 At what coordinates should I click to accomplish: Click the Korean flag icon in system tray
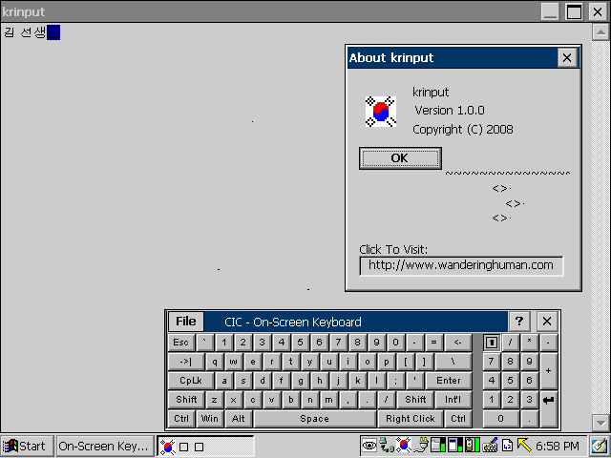[x=403, y=446]
